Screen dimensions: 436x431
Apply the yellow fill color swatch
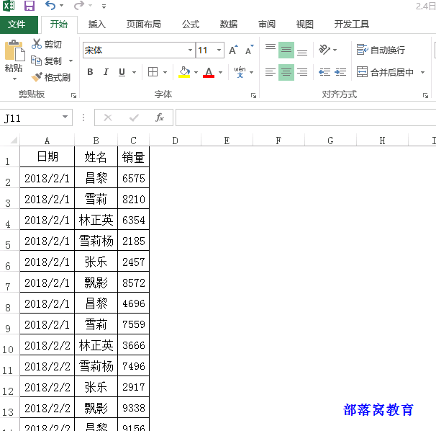click(x=183, y=72)
